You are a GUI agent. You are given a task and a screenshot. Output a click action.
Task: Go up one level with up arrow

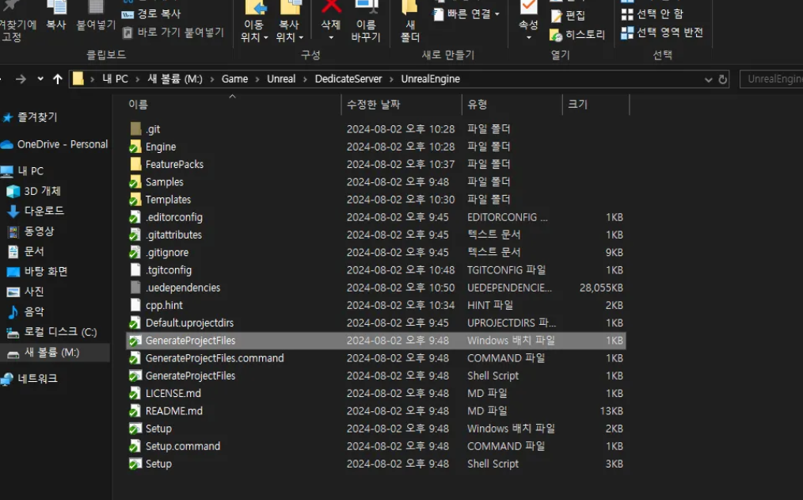click(57, 79)
